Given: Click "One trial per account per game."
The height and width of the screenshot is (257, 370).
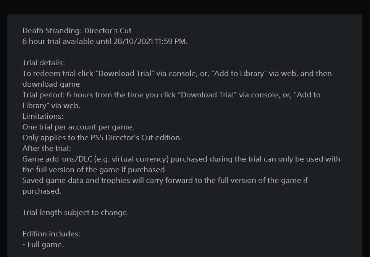Looking at the screenshot, I should [x=78, y=127].
